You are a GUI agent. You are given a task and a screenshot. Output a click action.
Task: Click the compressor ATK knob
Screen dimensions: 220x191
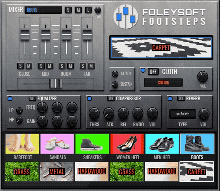[109, 113]
